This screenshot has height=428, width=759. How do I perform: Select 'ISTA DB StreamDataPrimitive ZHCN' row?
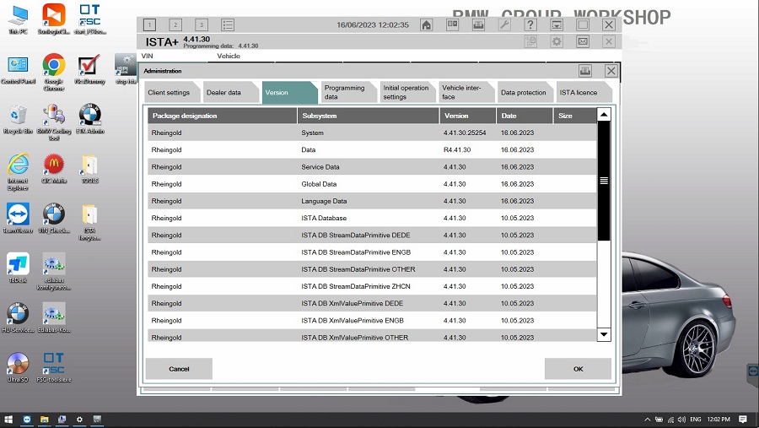click(x=372, y=286)
